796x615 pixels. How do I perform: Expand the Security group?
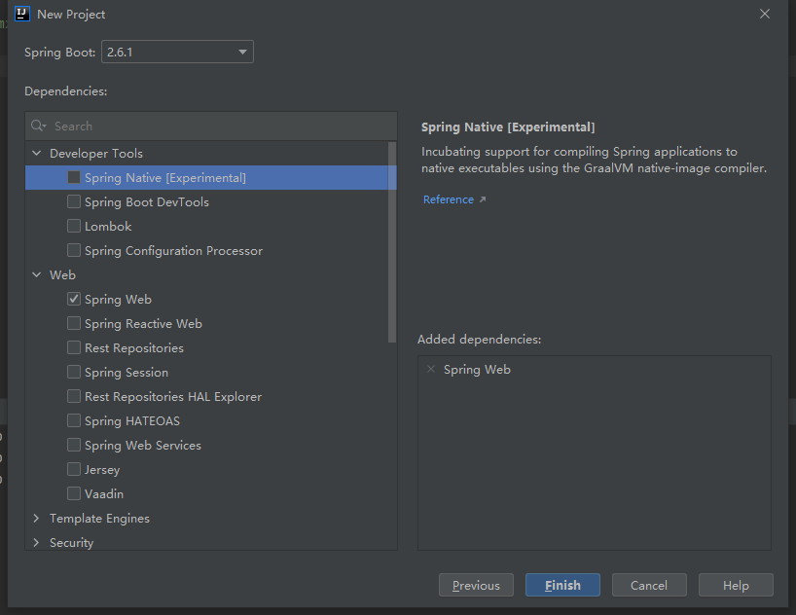point(37,542)
